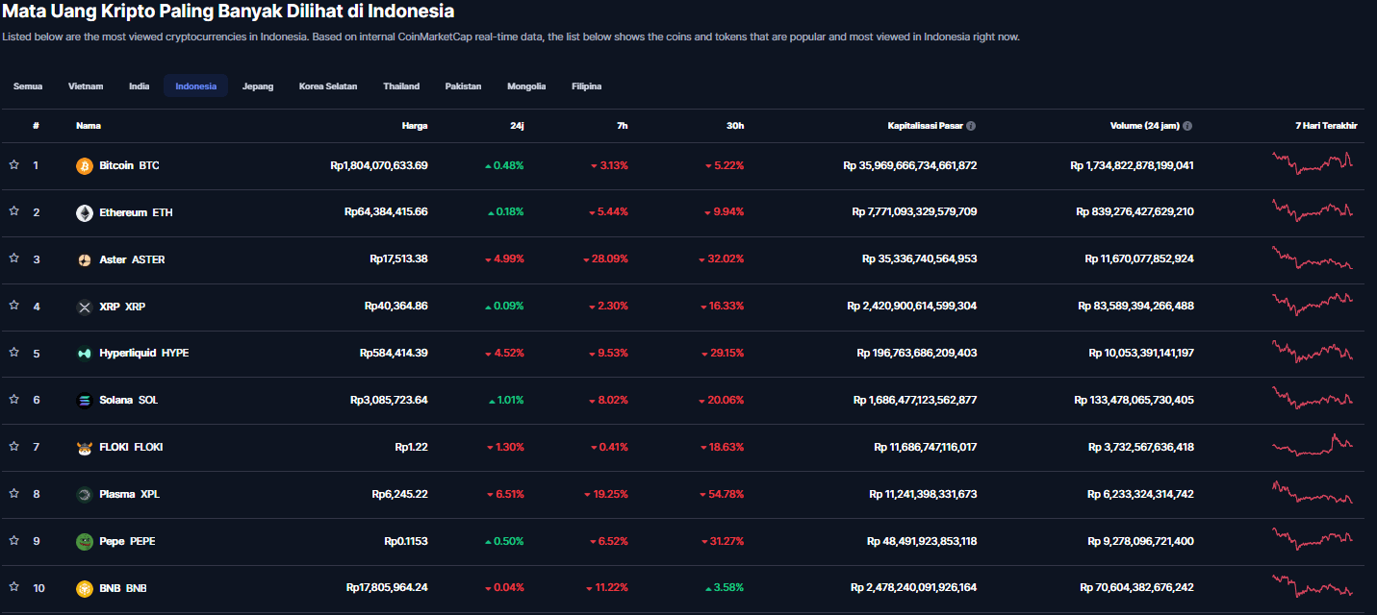The height and width of the screenshot is (615, 1377).
Task: Star Bitcoin to add to watchlist
Action: click(x=14, y=164)
